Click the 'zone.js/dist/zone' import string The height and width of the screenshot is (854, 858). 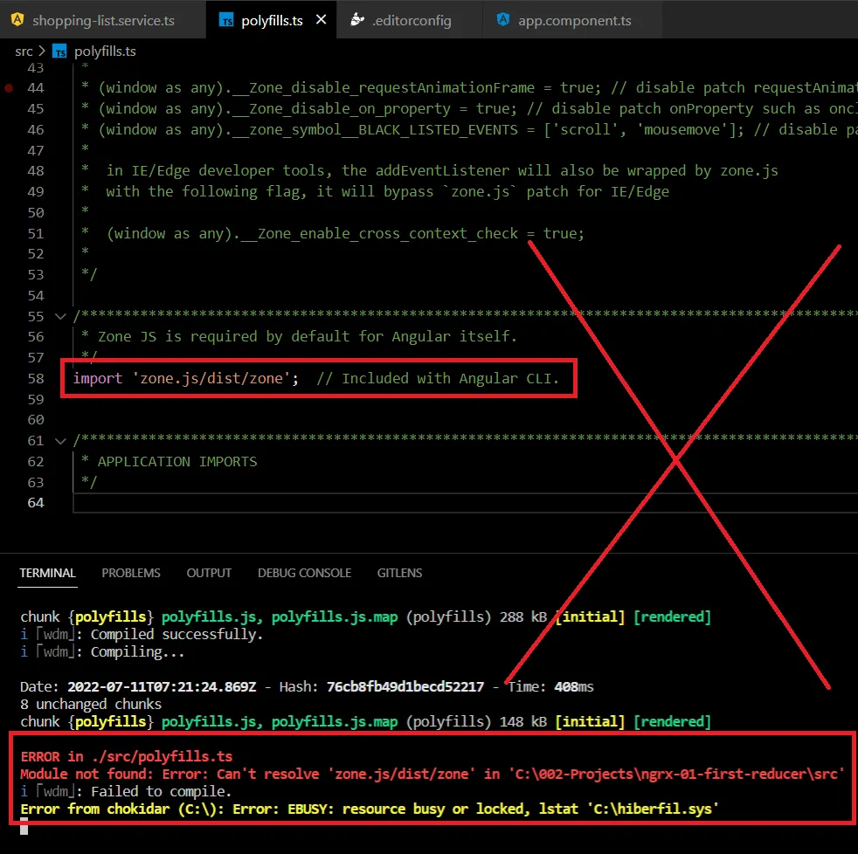pos(211,378)
